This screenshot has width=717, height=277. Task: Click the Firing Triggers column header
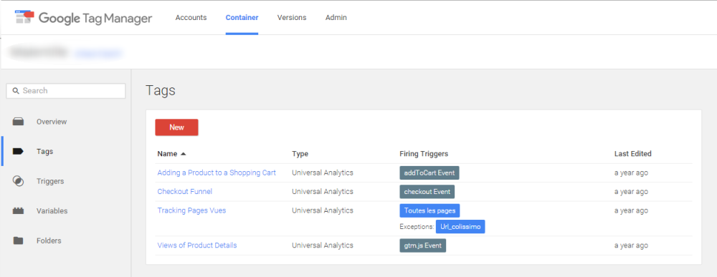pyautogui.click(x=424, y=154)
